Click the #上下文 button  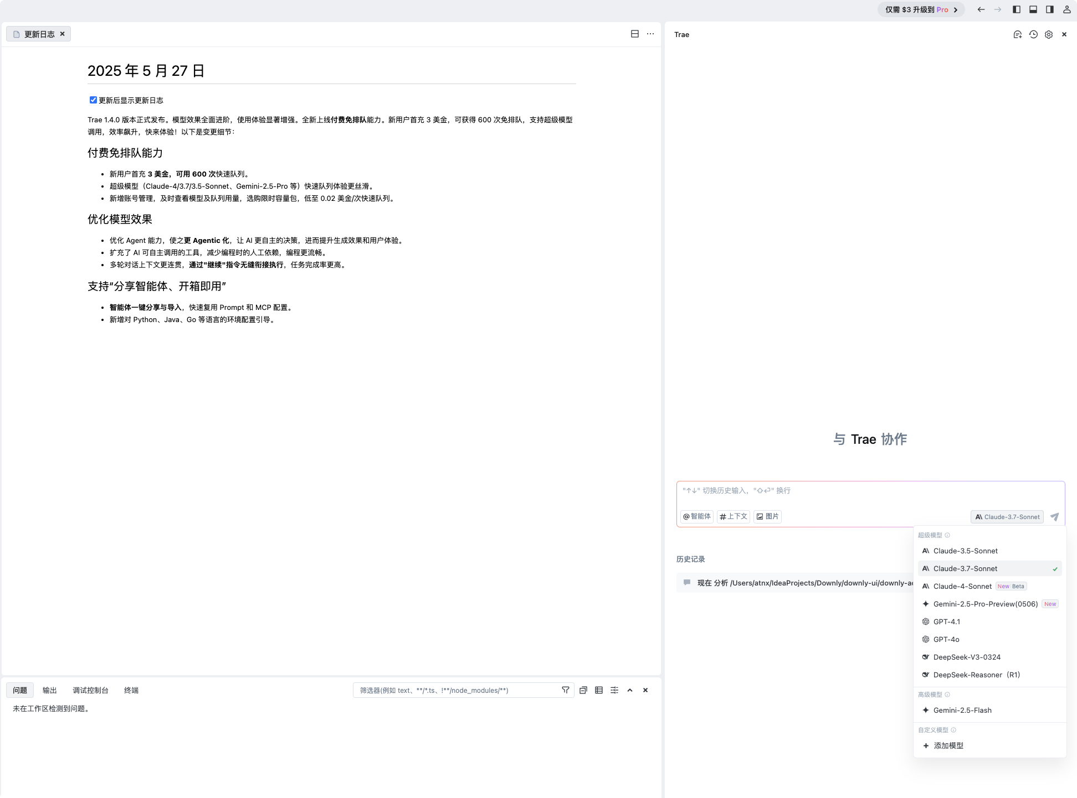click(x=734, y=516)
